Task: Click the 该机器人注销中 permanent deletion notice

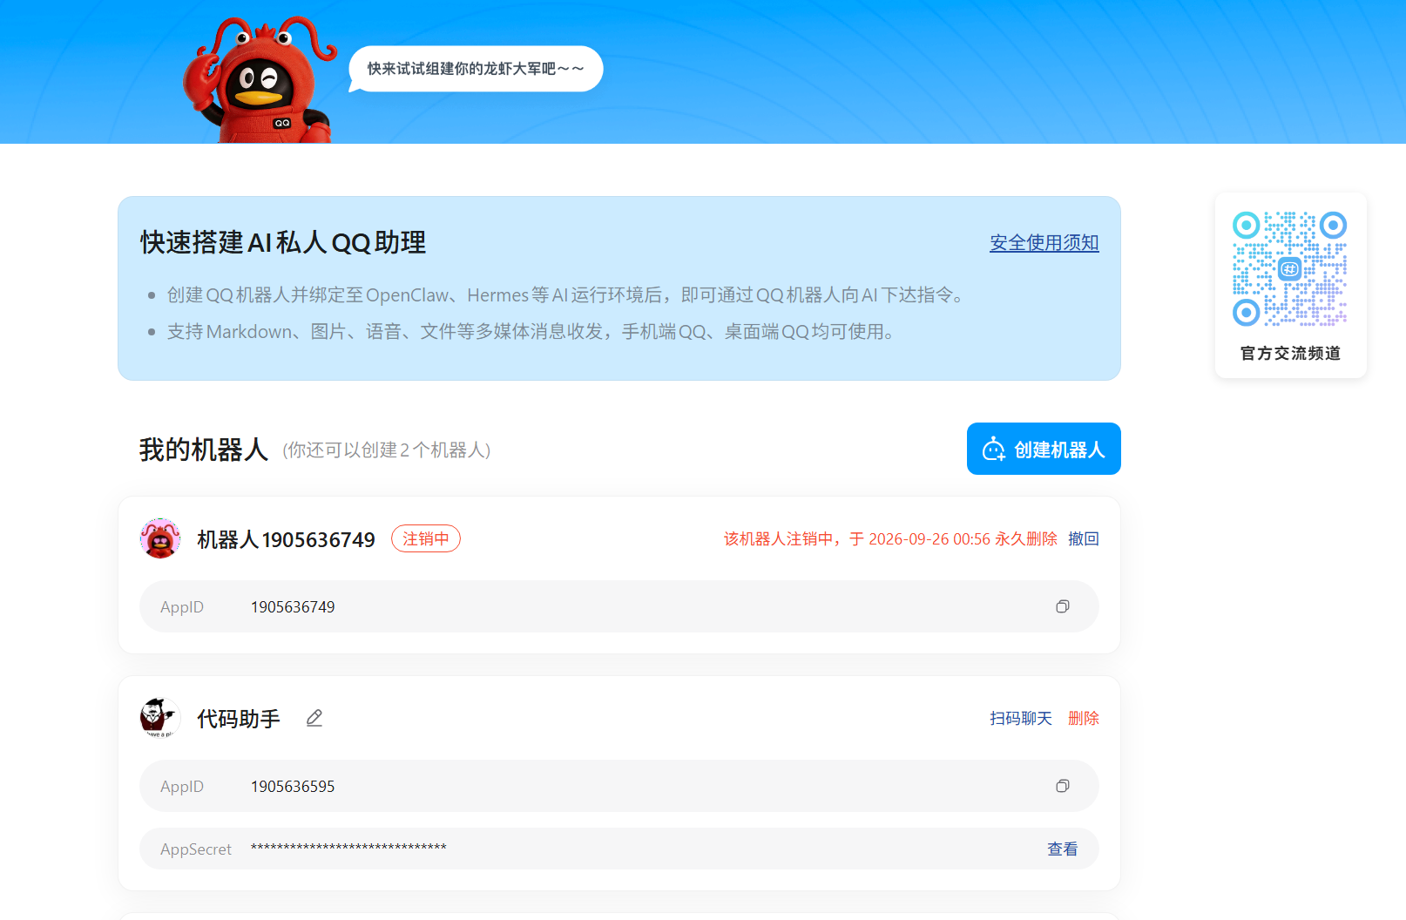Action: [890, 538]
